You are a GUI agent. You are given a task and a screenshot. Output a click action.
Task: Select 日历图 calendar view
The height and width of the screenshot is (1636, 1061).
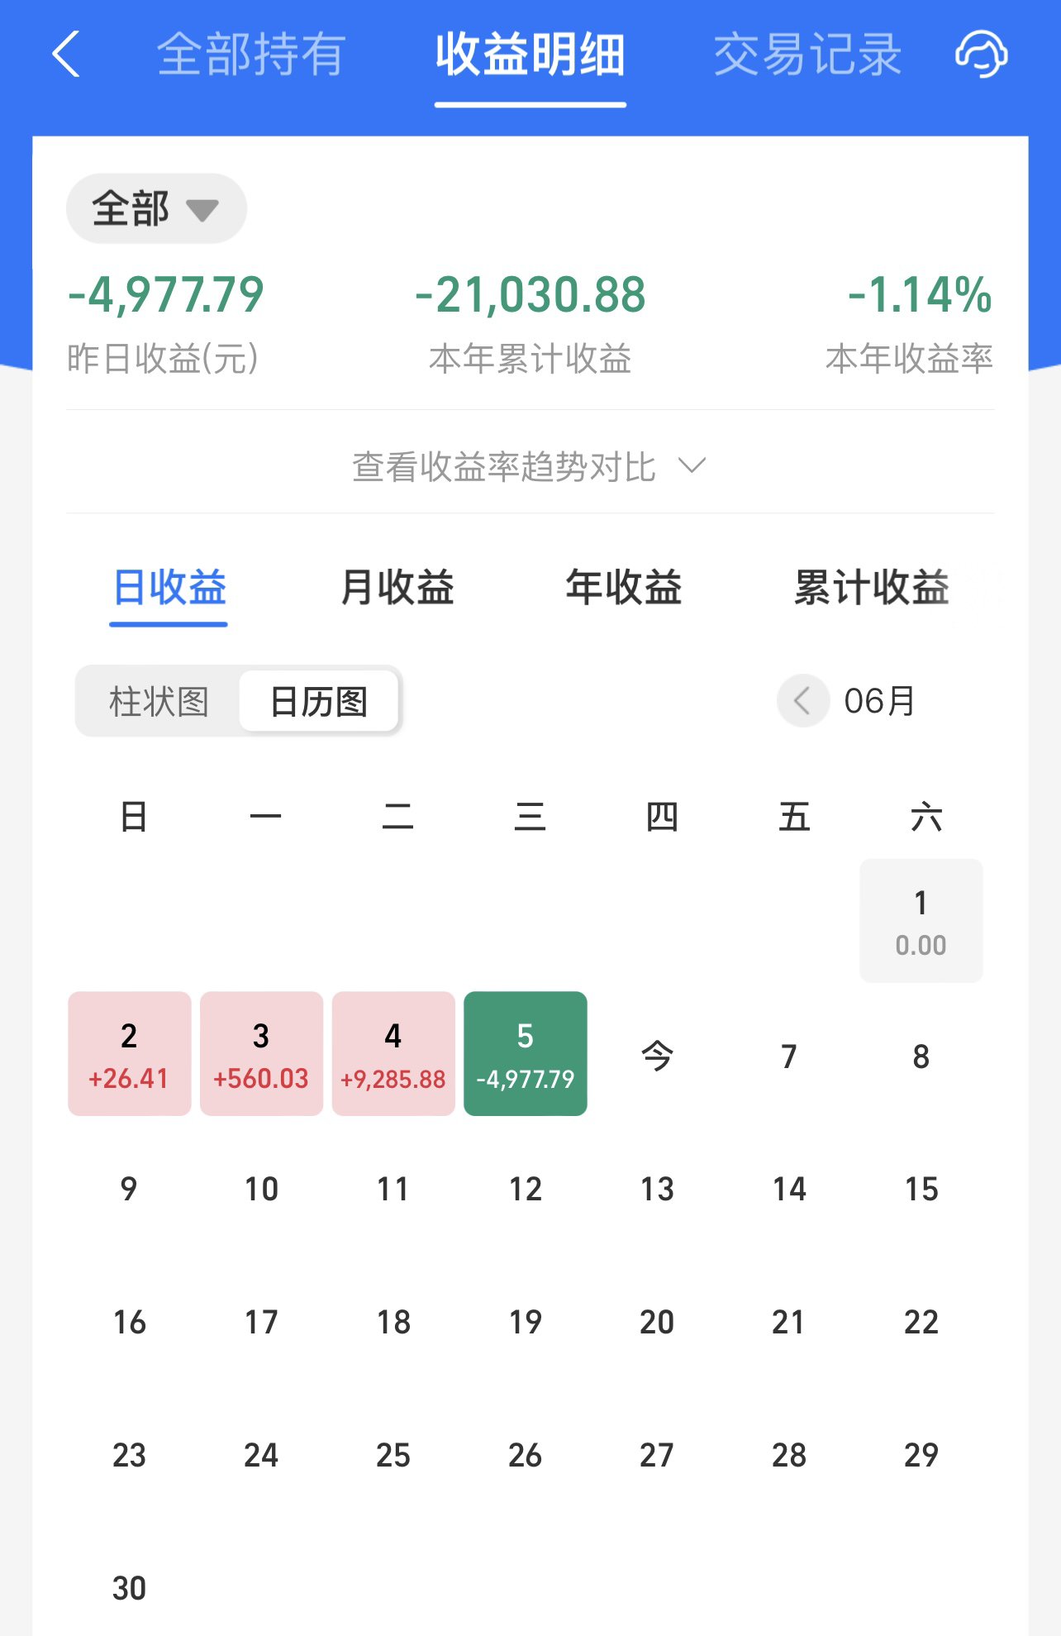(319, 702)
